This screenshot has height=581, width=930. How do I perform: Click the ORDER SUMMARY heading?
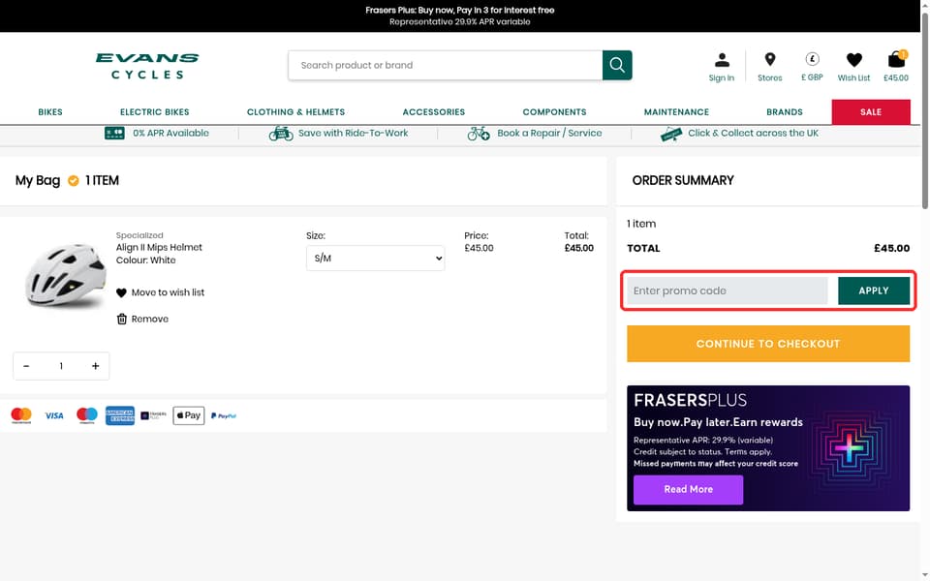click(683, 181)
